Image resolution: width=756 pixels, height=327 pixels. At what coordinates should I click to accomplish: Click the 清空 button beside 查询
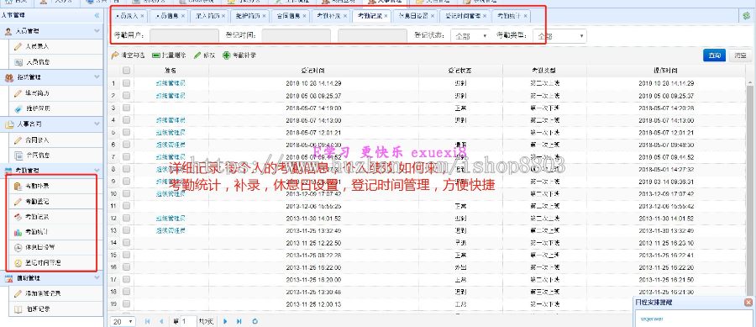(741, 55)
